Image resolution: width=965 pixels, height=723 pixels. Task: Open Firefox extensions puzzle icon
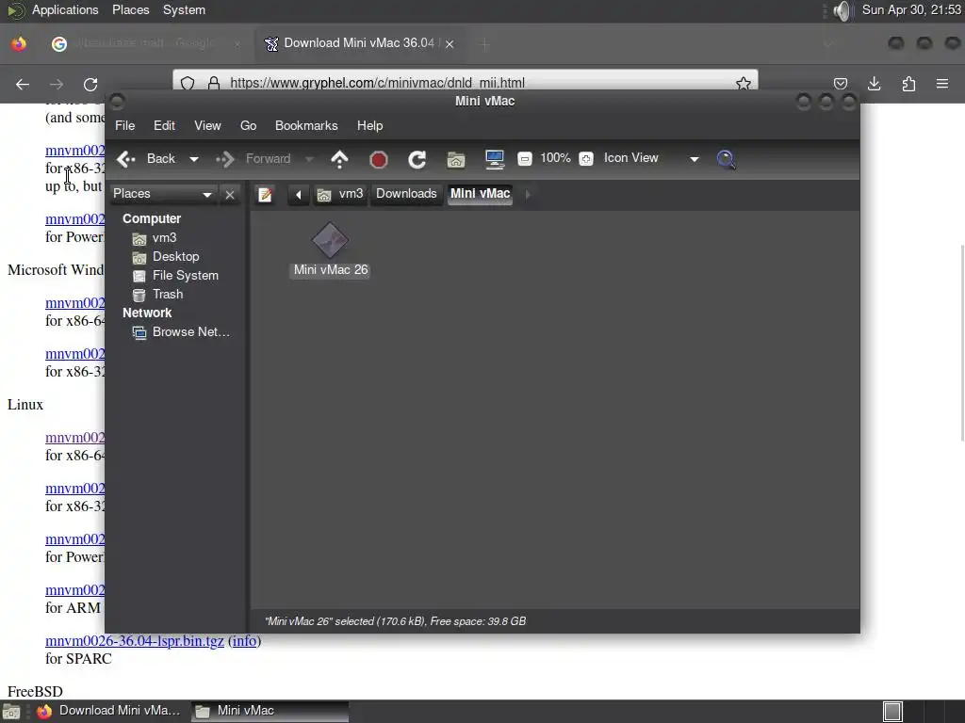point(908,84)
